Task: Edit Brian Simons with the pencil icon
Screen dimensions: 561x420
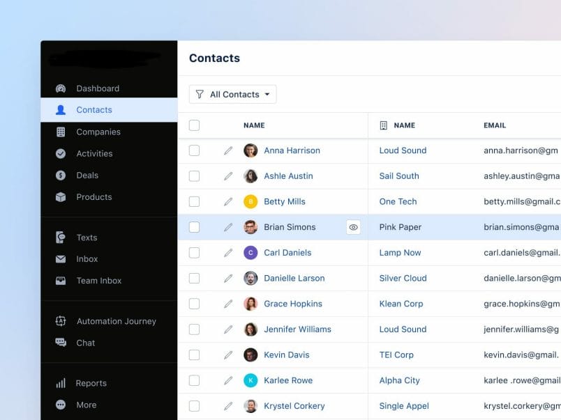Action: point(228,227)
